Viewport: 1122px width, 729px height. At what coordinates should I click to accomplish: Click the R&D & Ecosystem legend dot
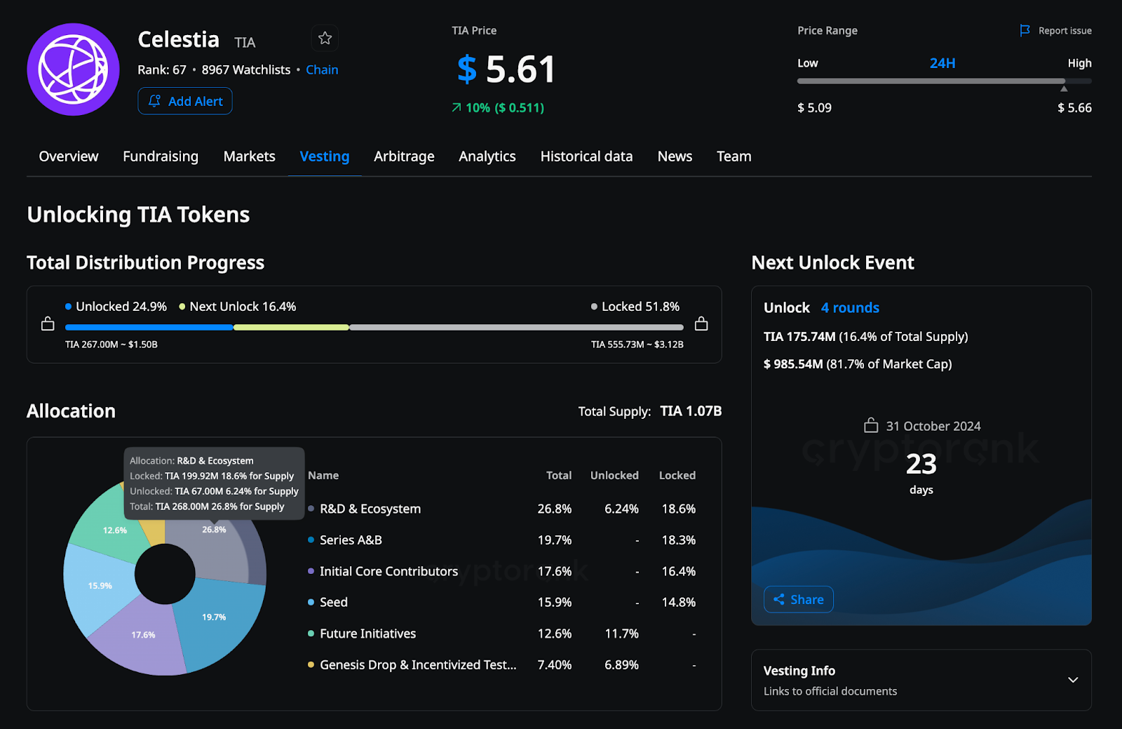[311, 509]
